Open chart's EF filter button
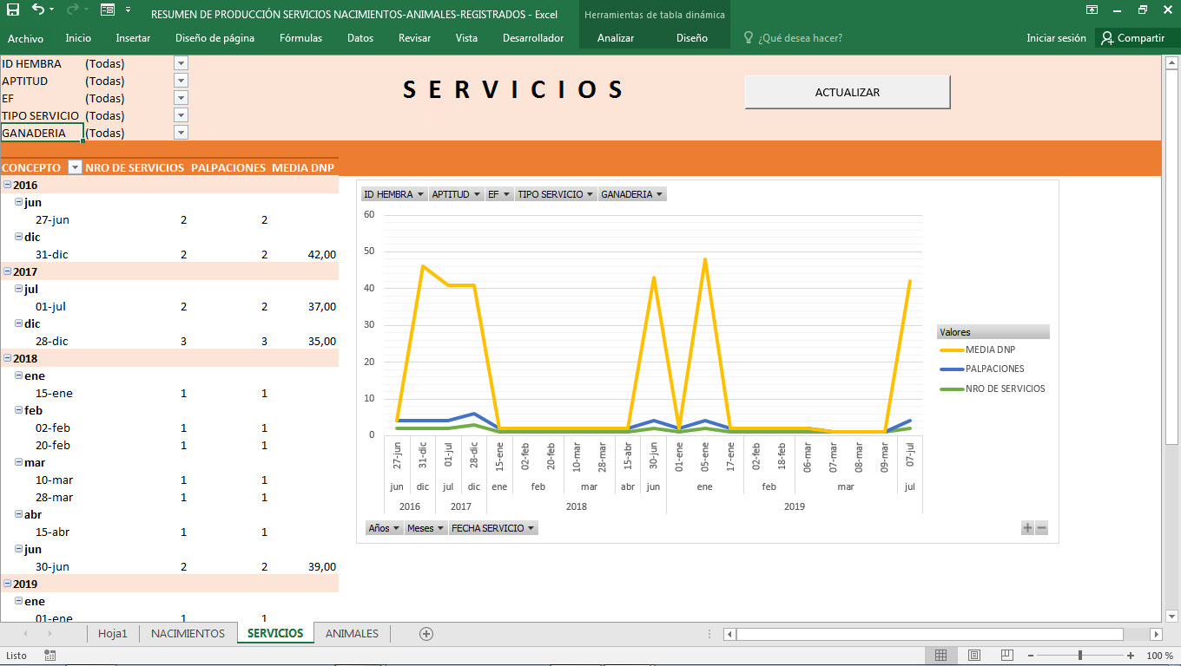 499,194
